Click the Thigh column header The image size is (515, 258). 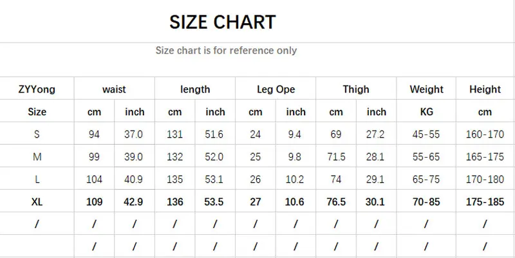point(356,89)
